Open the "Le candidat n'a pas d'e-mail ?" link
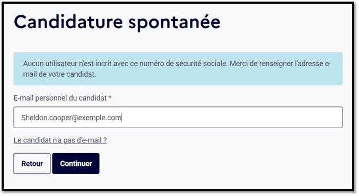Screen dimensions: 359x196 60,140
